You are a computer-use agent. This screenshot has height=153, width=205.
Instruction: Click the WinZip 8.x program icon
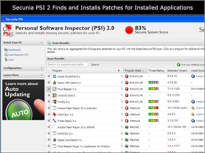54,102
